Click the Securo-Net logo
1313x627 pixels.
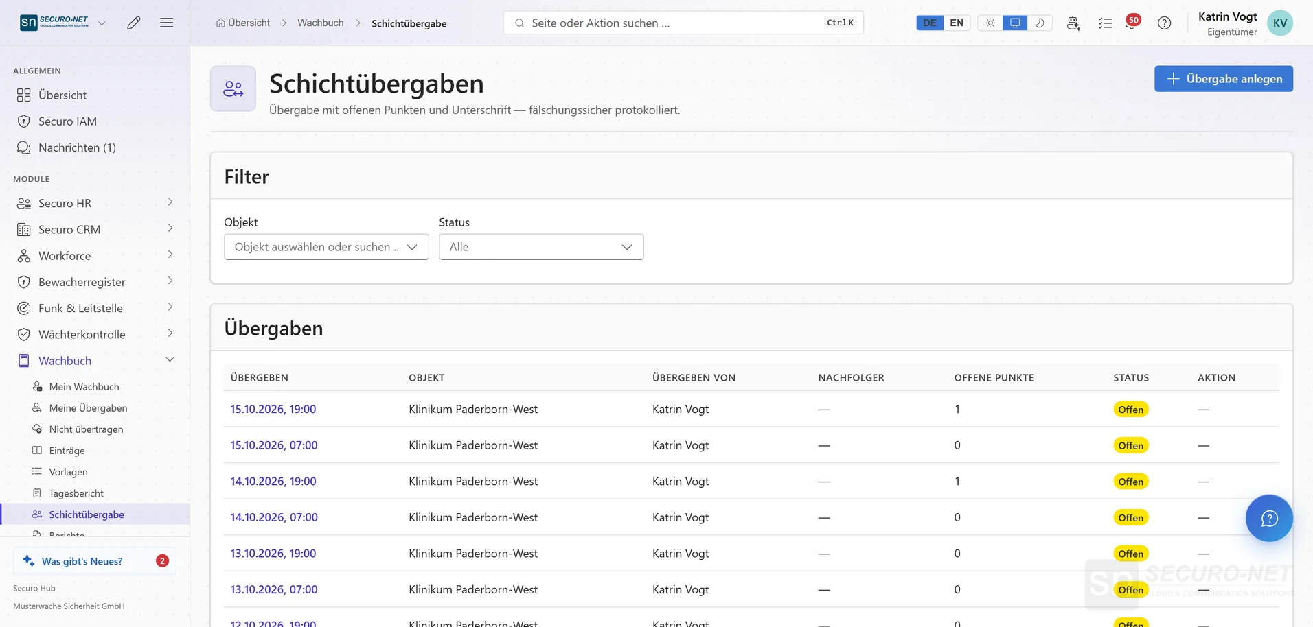pos(55,23)
